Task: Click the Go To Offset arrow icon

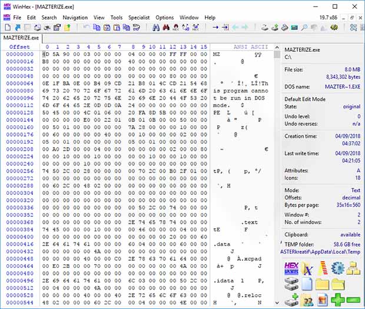Action: tap(215, 28)
